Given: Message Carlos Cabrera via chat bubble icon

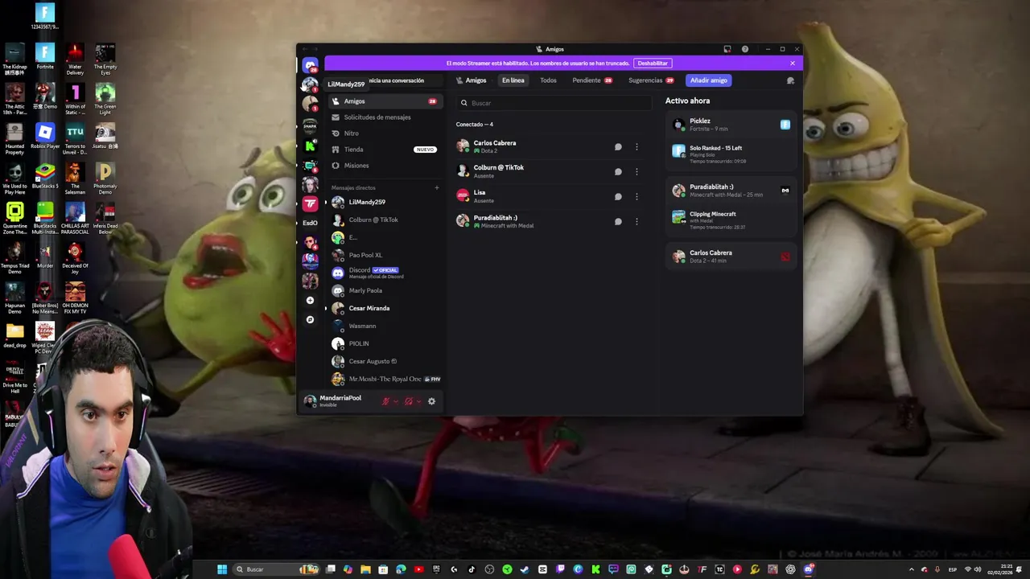Looking at the screenshot, I should point(618,147).
